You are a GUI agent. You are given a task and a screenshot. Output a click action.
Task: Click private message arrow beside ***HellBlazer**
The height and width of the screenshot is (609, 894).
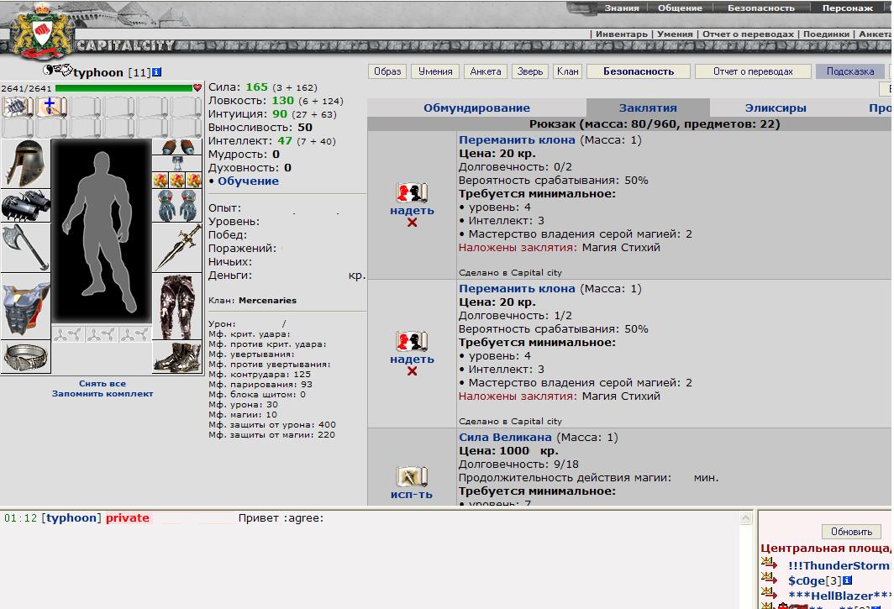tap(769, 593)
